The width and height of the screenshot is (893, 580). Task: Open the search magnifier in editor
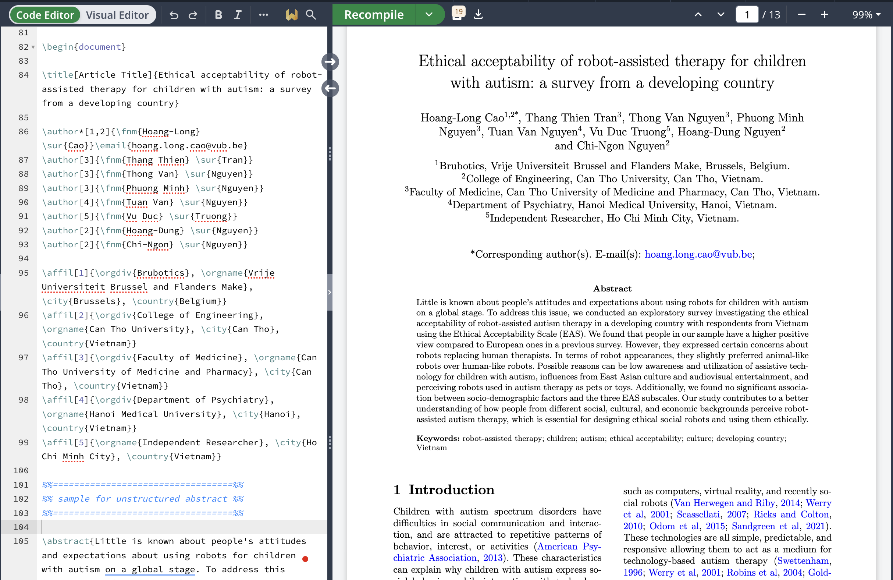pyautogui.click(x=311, y=15)
